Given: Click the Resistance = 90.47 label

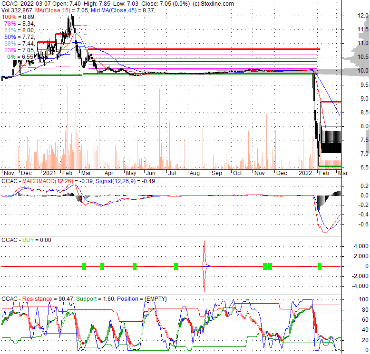Looking at the screenshot, I should point(48,299).
